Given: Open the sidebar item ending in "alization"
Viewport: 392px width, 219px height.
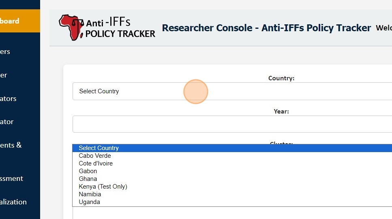Looking at the screenshot, I should [x=13, y=202].
